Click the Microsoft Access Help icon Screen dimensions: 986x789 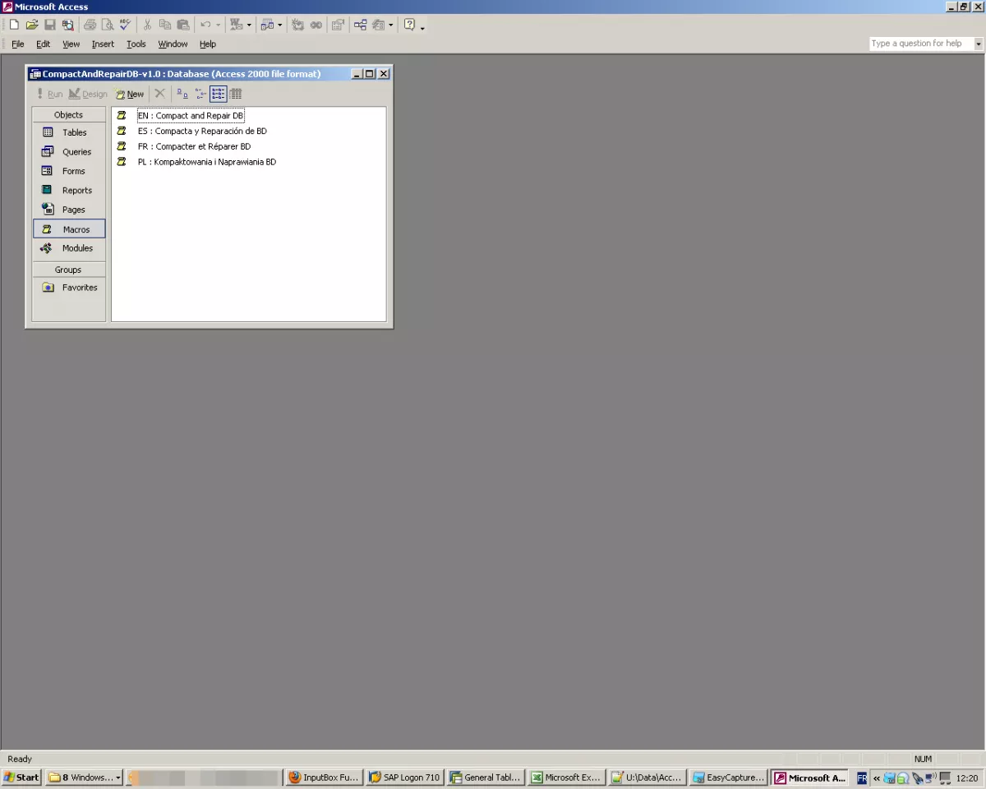coord(409,25)
